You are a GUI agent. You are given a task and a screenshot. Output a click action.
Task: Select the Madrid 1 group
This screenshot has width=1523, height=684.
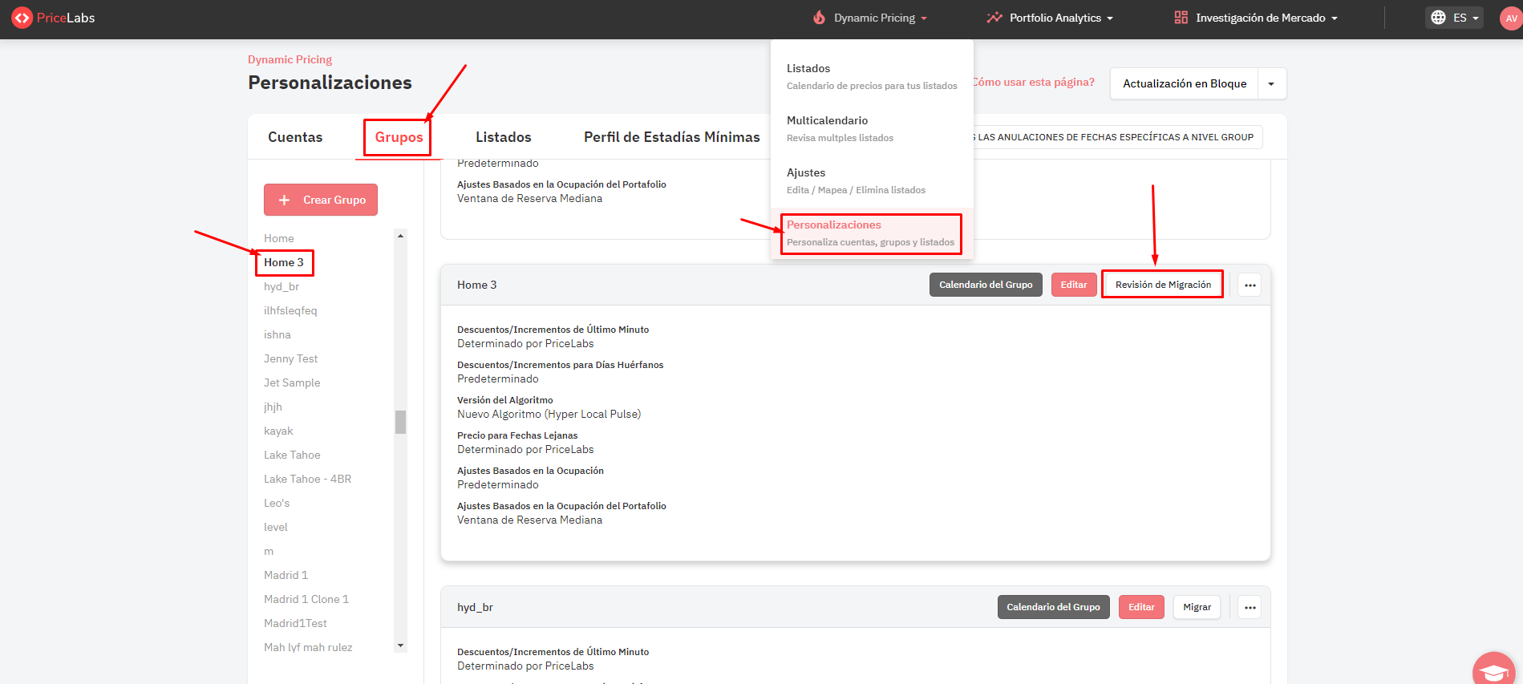click(x=286, y=575)
